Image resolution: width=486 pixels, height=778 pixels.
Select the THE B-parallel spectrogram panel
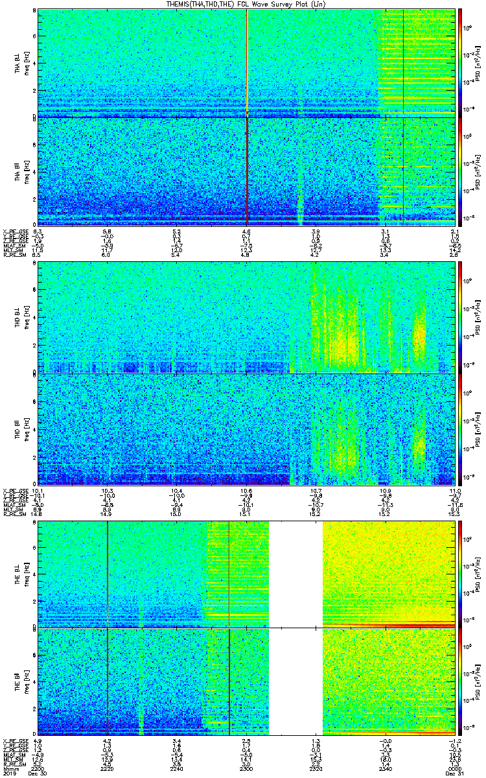pos(246,681)
